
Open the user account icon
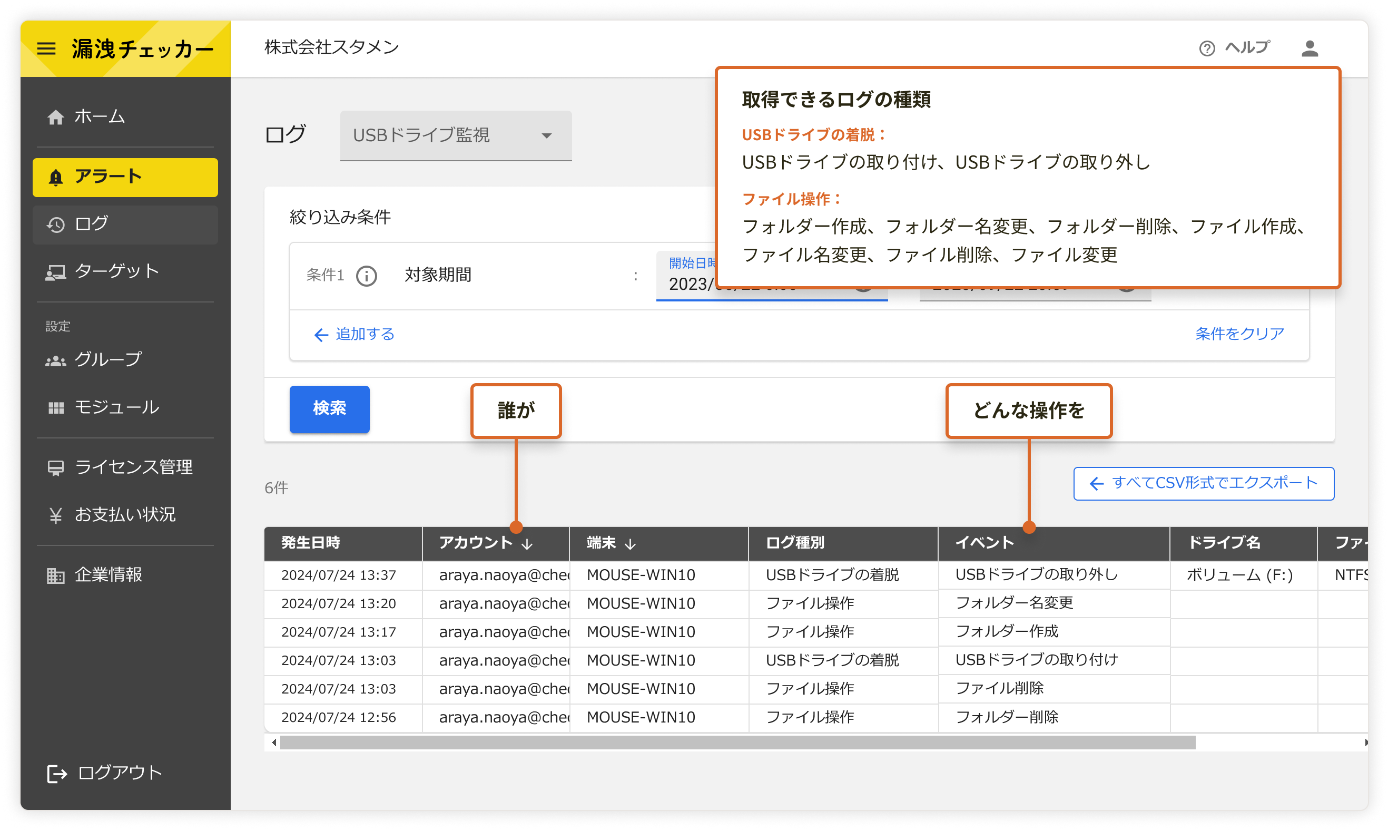1308,48
